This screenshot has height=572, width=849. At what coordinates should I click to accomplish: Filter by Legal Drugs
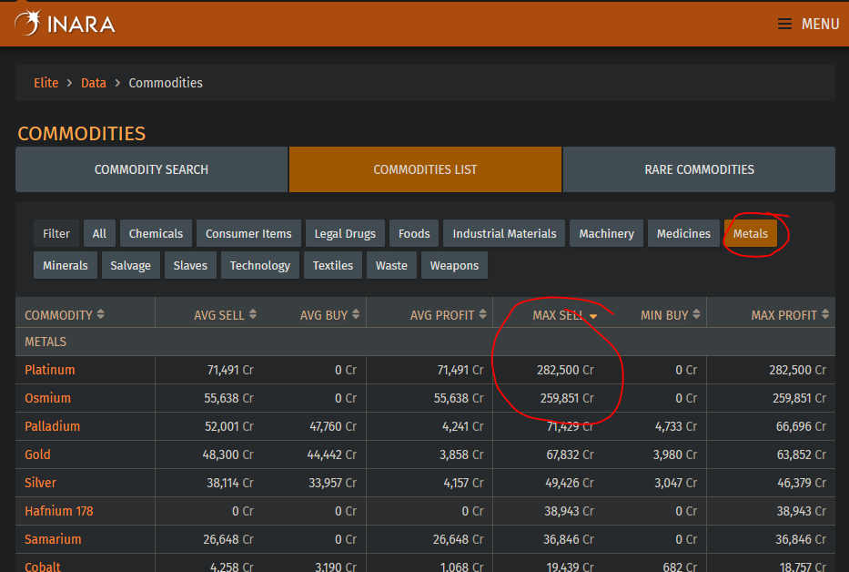coord(345,234)
